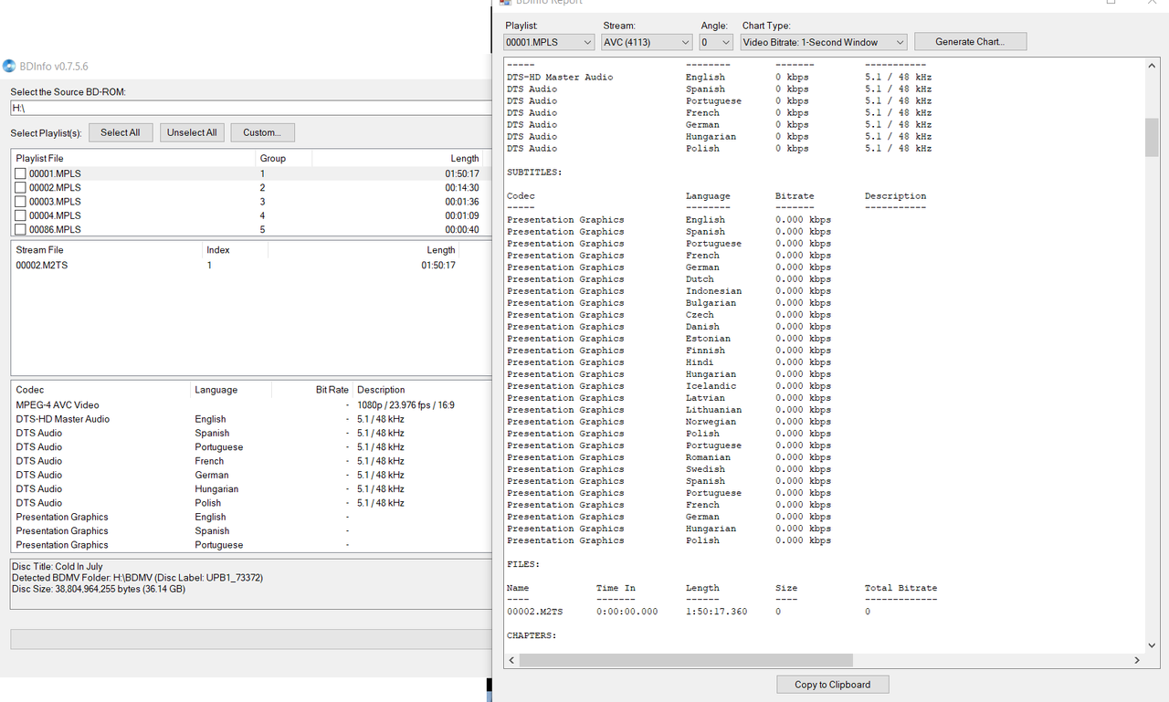1169x702 pixels.
Task: Open the Playlist dropdown showing 00001.MPLS
Action: click(x=549, y=42)
